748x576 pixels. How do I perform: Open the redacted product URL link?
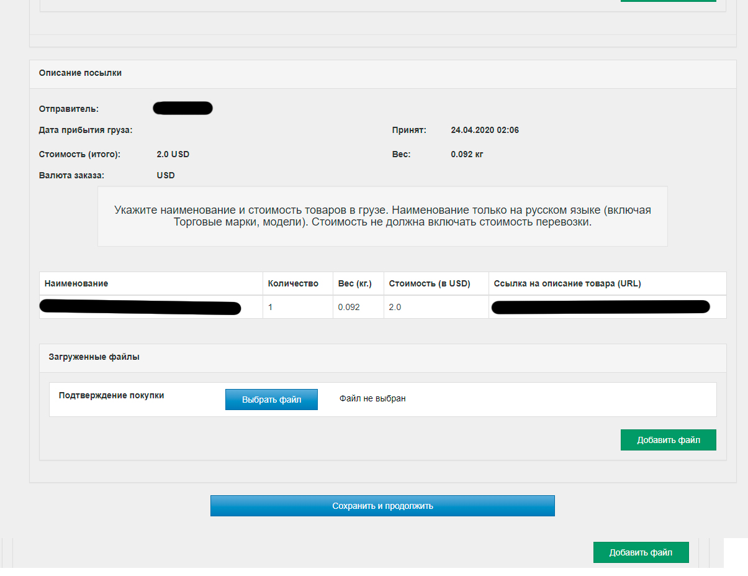[600, 307]
